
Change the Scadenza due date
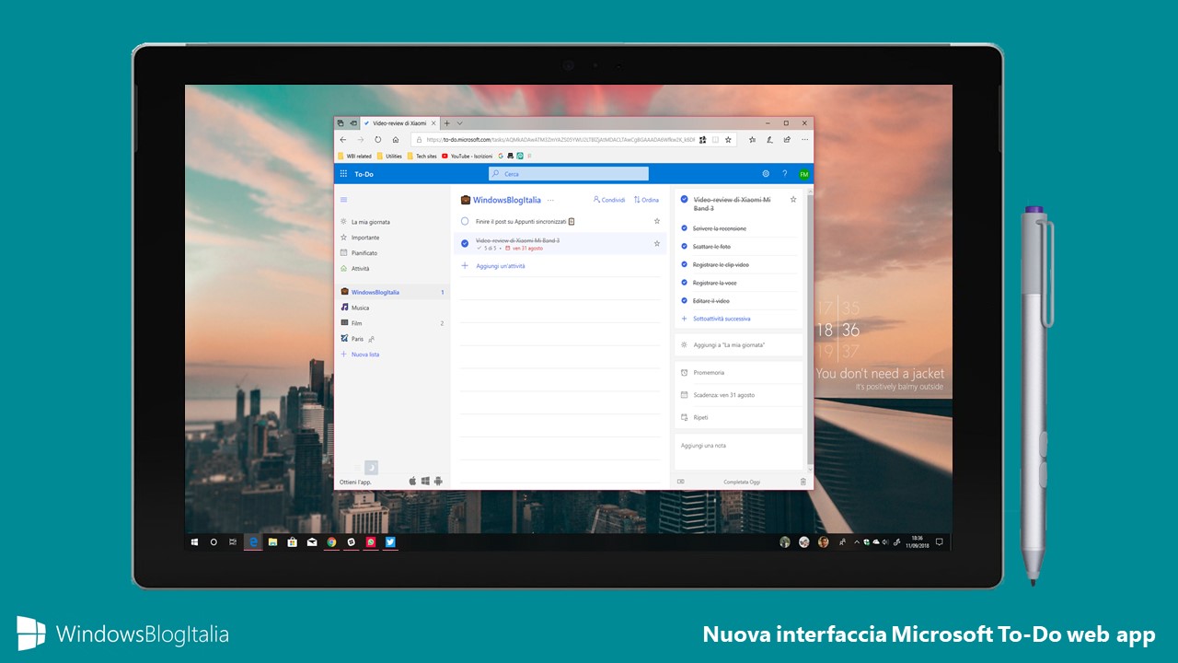pos(739,395)
